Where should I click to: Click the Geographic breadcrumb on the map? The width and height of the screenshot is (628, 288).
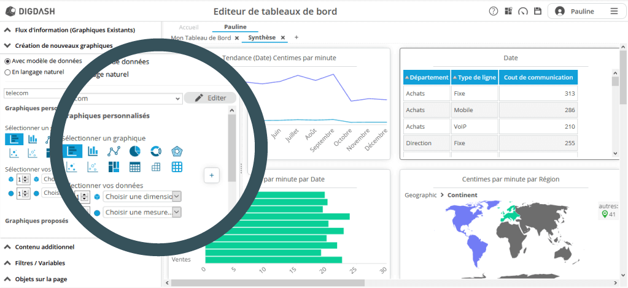point(421,195)
